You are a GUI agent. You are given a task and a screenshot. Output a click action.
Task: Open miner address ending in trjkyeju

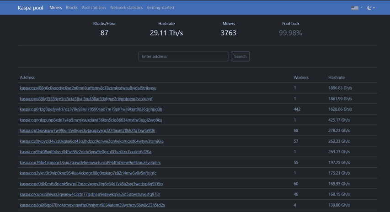coord(88,88)
